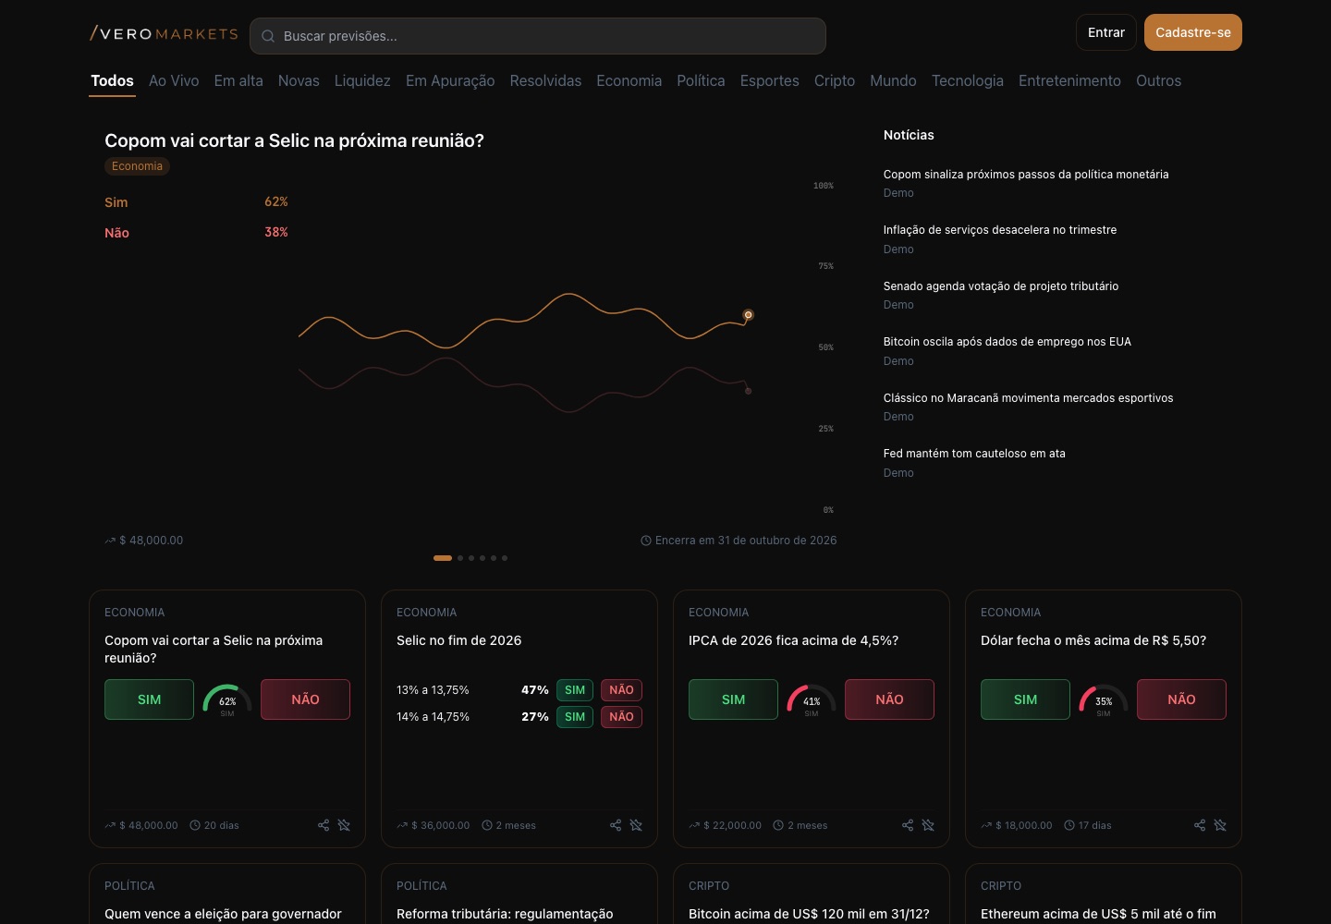Image resolution: width=1331 pixels, height=924 pixels.
Task: Open the Em alta tab
Action: (x=238, y=80)
